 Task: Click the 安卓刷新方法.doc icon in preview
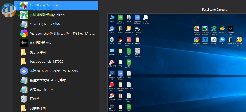(120, 73)
